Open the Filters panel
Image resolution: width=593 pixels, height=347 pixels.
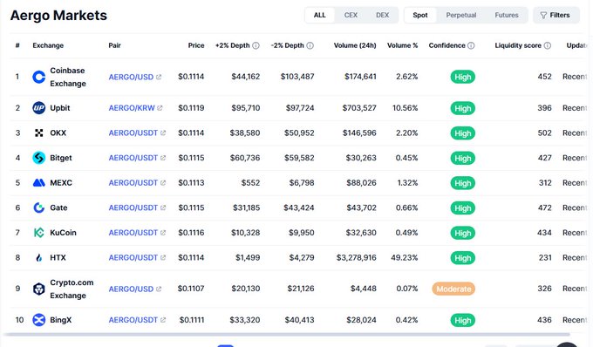pyautogui.click(x=556, y=15)
